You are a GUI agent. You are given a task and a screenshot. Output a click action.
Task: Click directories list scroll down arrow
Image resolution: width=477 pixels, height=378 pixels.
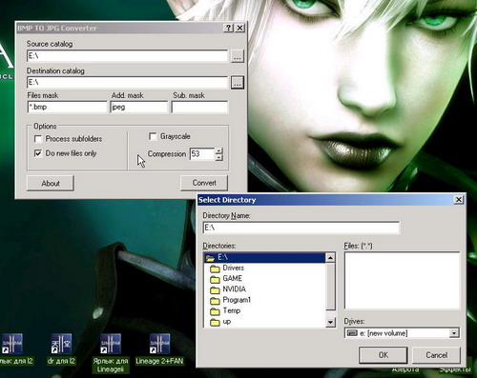click(x=330, y=323)
